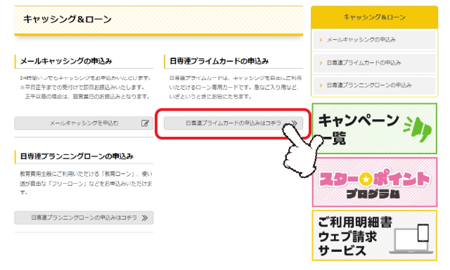450x270 pixels.
Task: Click the edit pencil icon on メールキャッシング button
Action: coord(146,123)
